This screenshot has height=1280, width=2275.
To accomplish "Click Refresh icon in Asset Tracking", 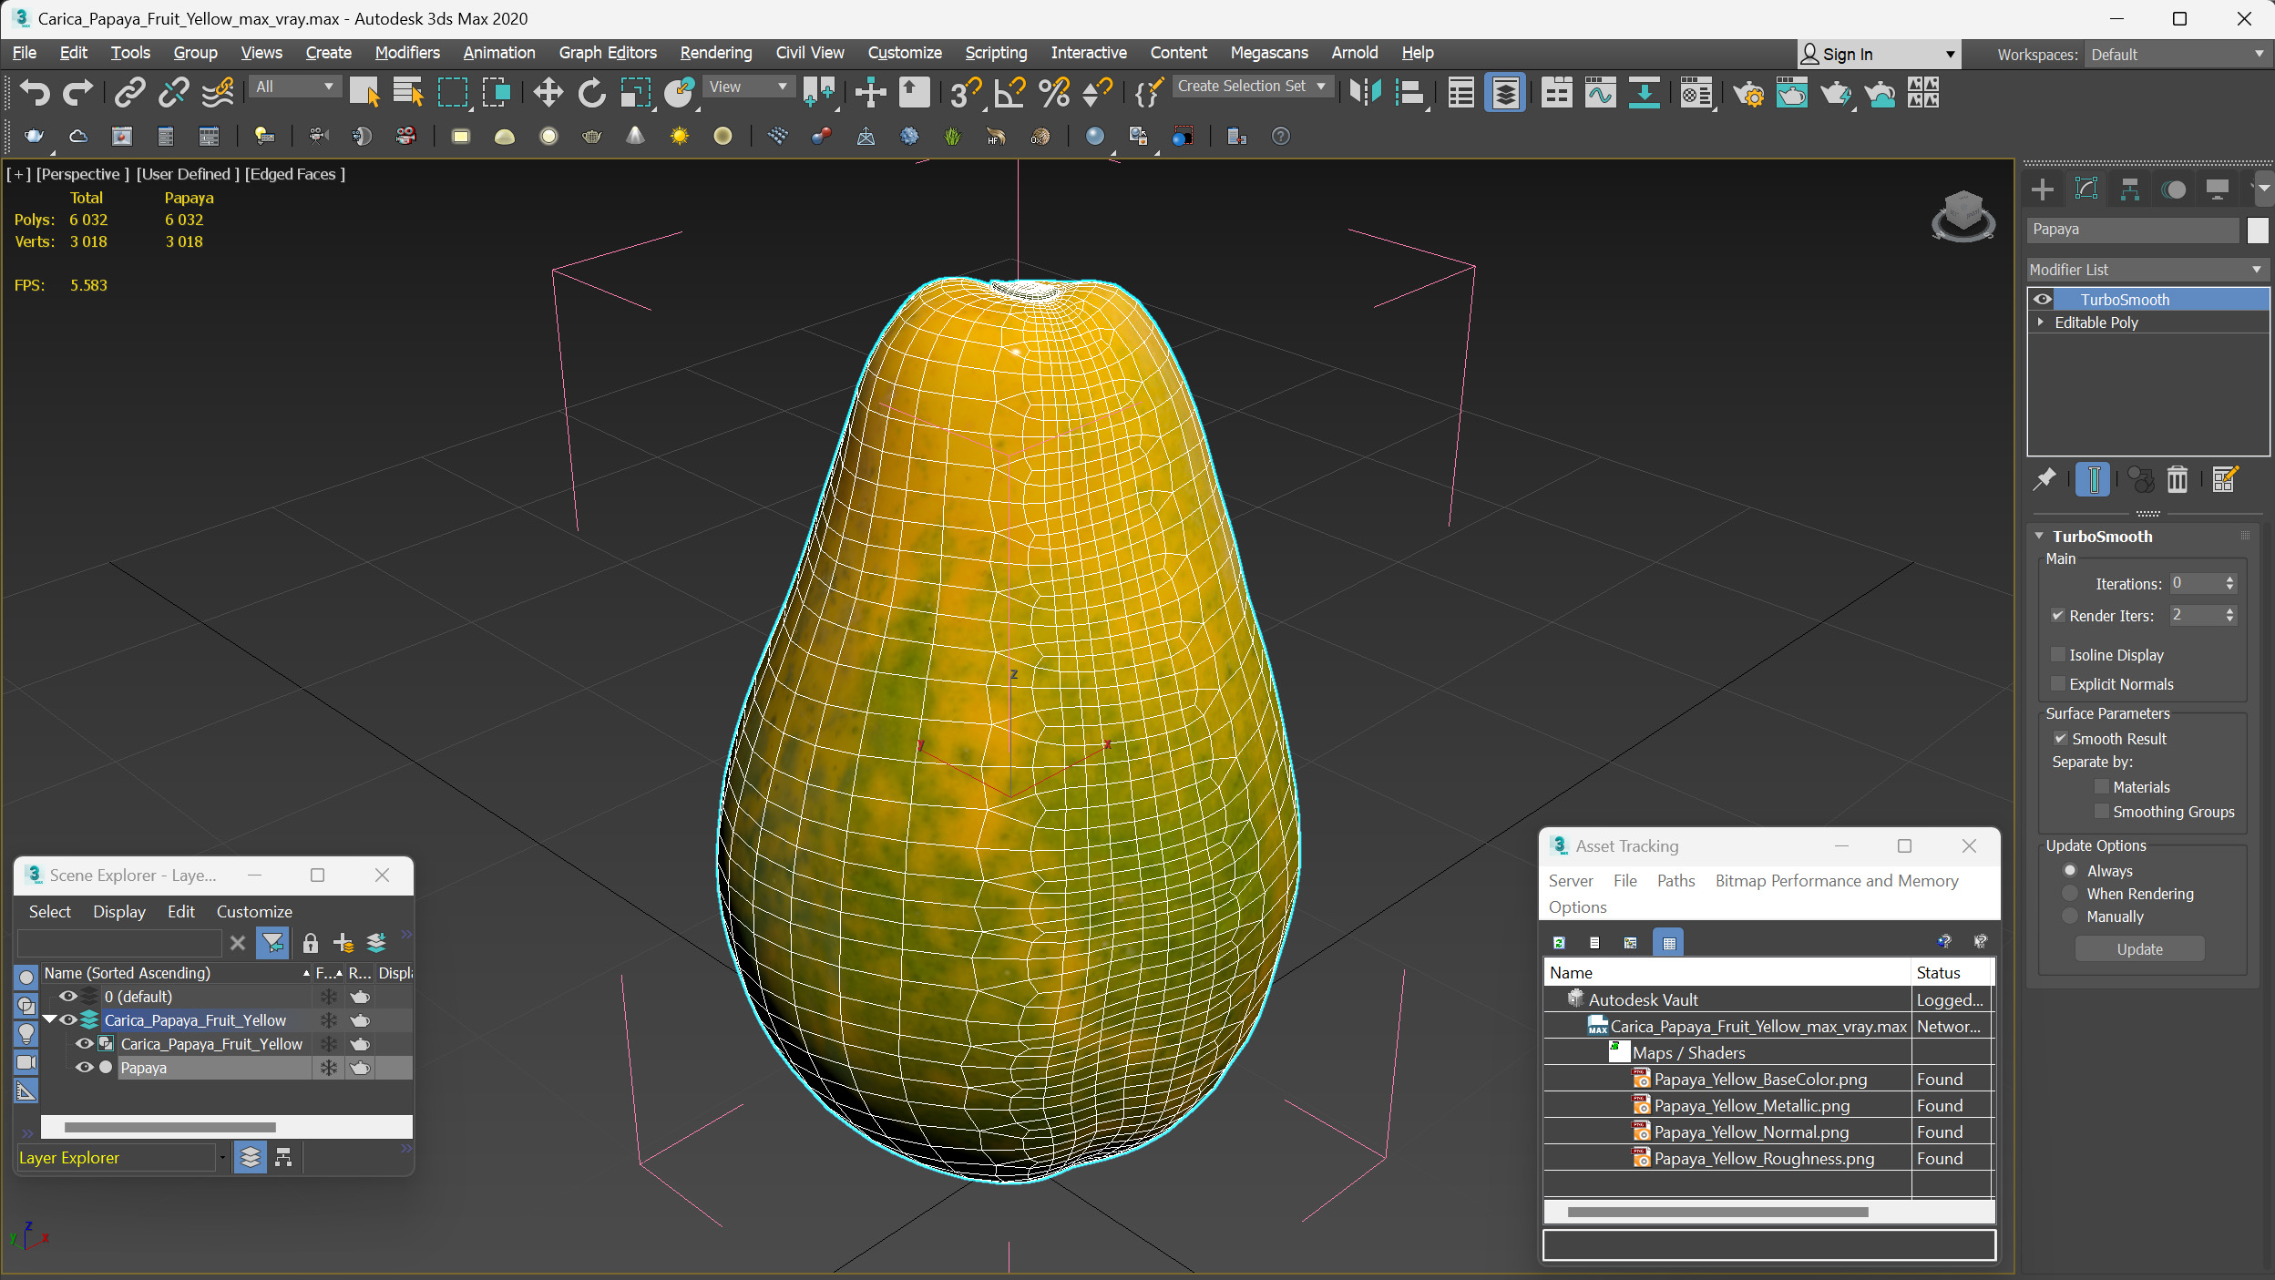I will [1559, 942].
